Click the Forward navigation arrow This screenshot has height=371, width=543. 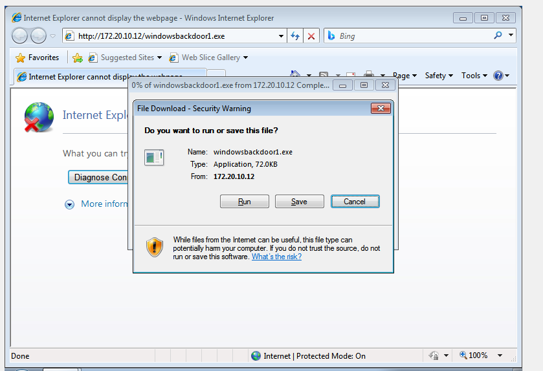[38, 36]
